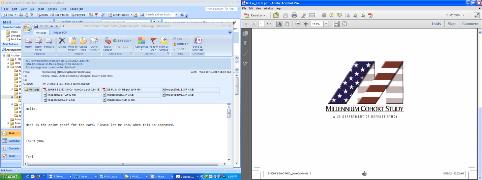Click Mark as Unread in ribbon

(x=164, y=44)
